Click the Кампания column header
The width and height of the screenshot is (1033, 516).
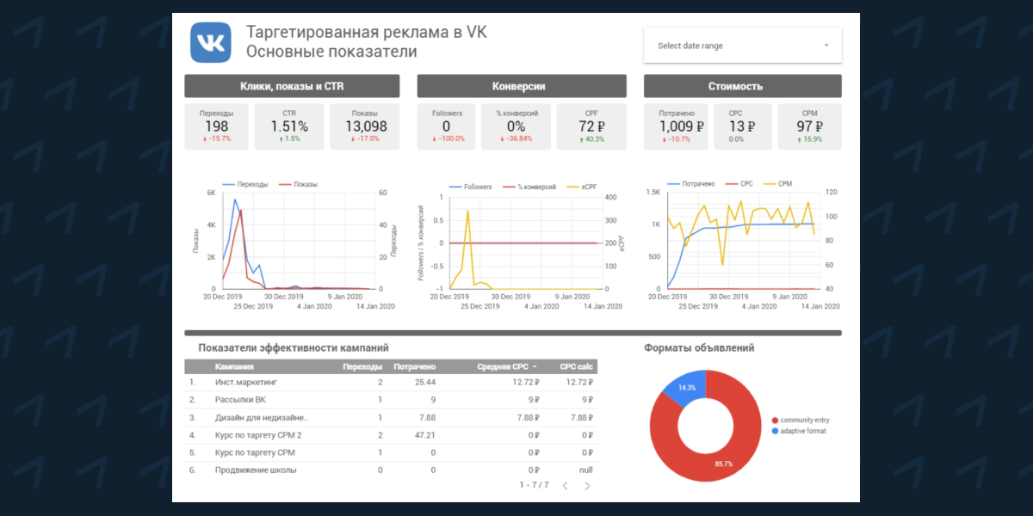tap(235, 366)
